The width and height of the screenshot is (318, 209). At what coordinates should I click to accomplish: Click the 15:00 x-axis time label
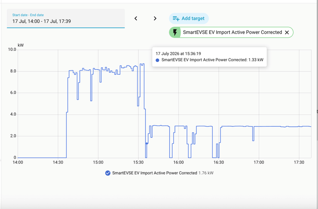(98, 163)
